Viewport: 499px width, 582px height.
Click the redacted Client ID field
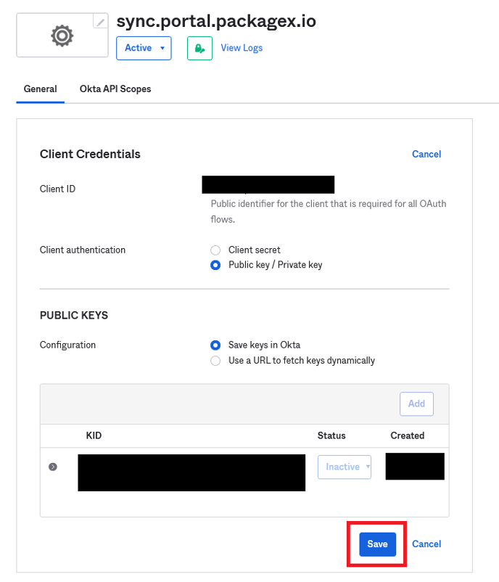(268, 184)
